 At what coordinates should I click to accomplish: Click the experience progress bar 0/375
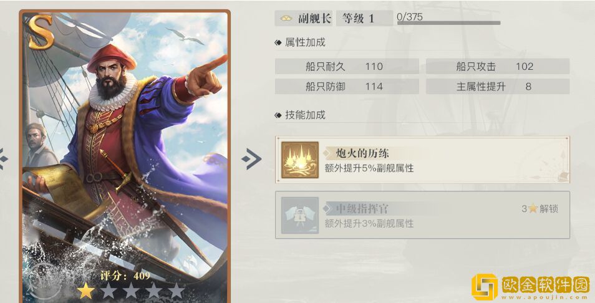(x=448, y=22)
